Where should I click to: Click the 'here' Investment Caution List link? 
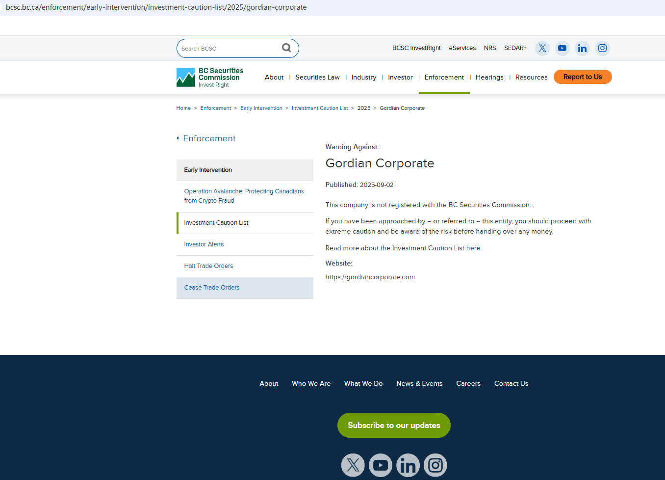473,248
